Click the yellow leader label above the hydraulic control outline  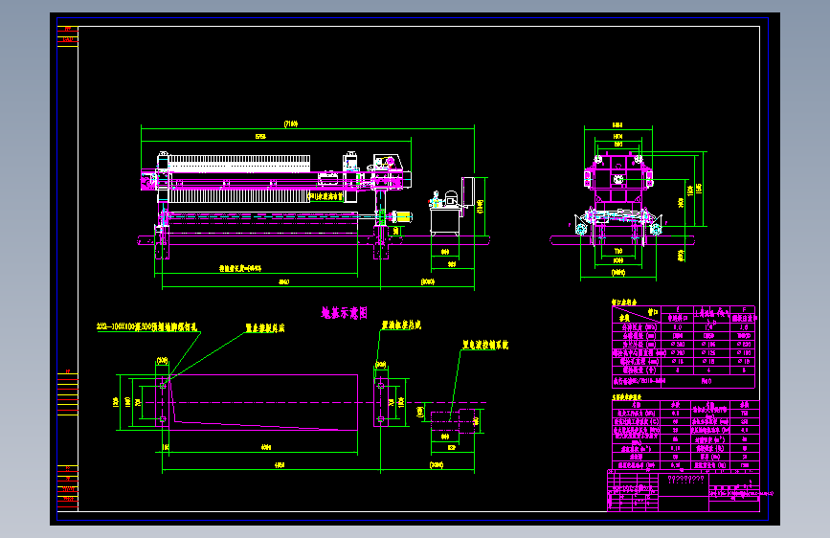click(x=484, y=345)
